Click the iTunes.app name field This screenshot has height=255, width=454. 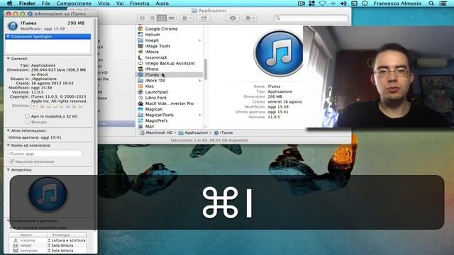(45, 154)
